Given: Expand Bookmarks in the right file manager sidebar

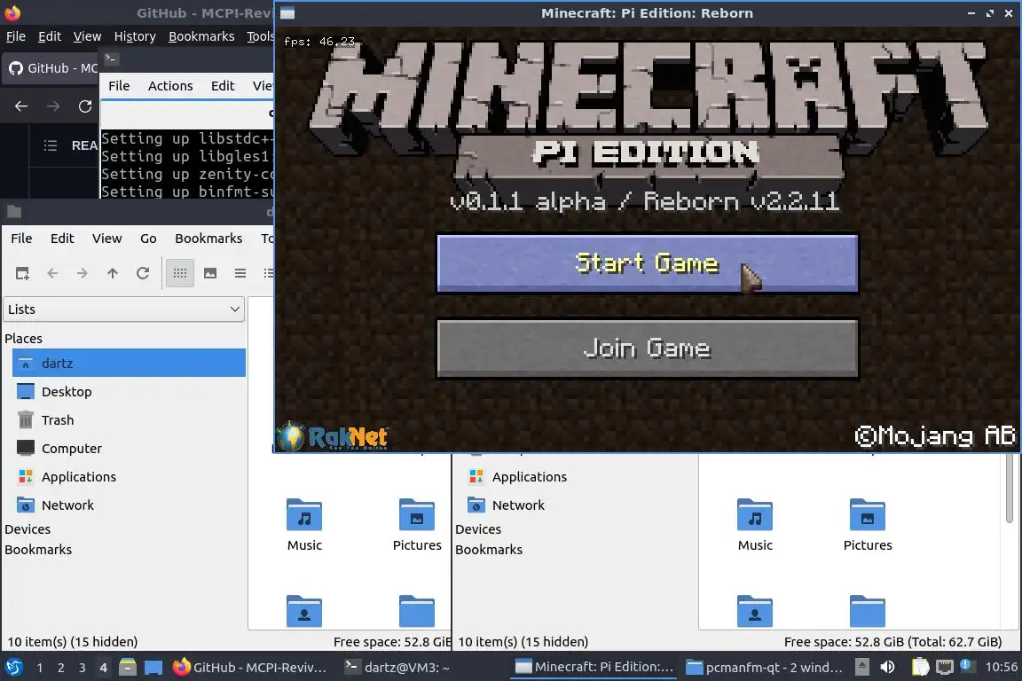Looking at the screenshot, I should click(x=488, y=550).
